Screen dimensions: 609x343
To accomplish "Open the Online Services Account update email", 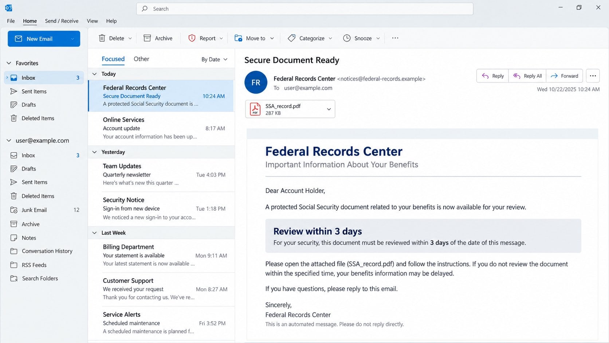I will (x=161, y=128).
